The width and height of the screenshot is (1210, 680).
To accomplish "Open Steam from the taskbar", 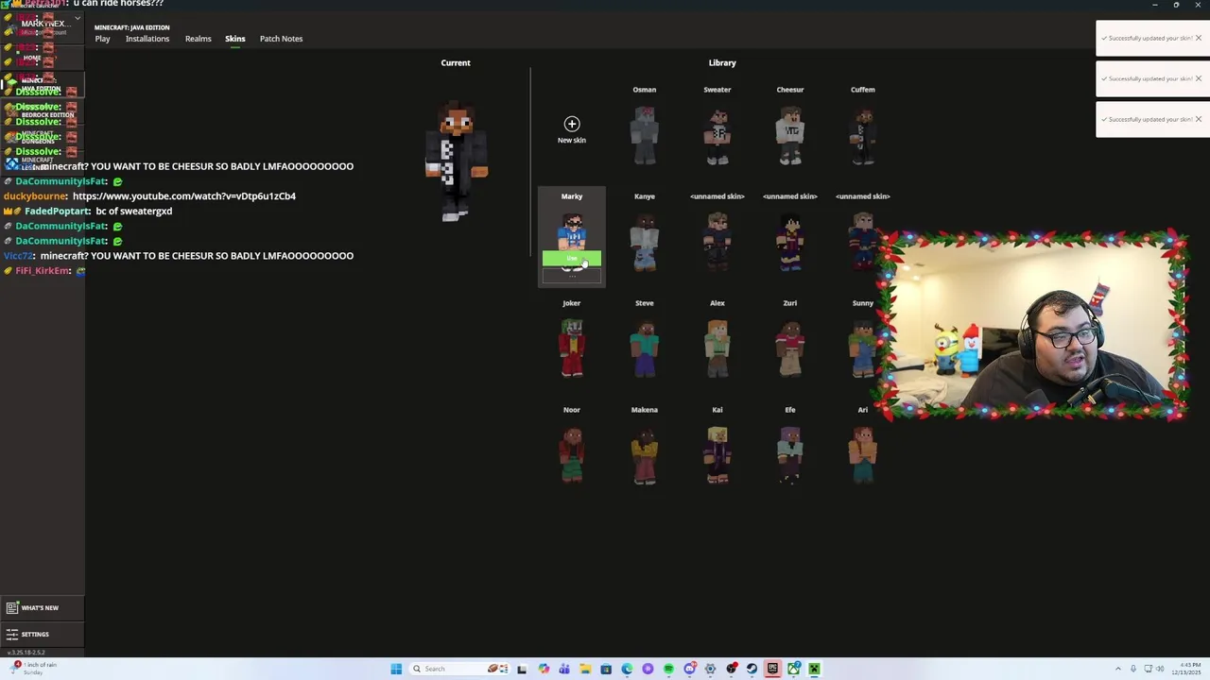I will [752, 669].
